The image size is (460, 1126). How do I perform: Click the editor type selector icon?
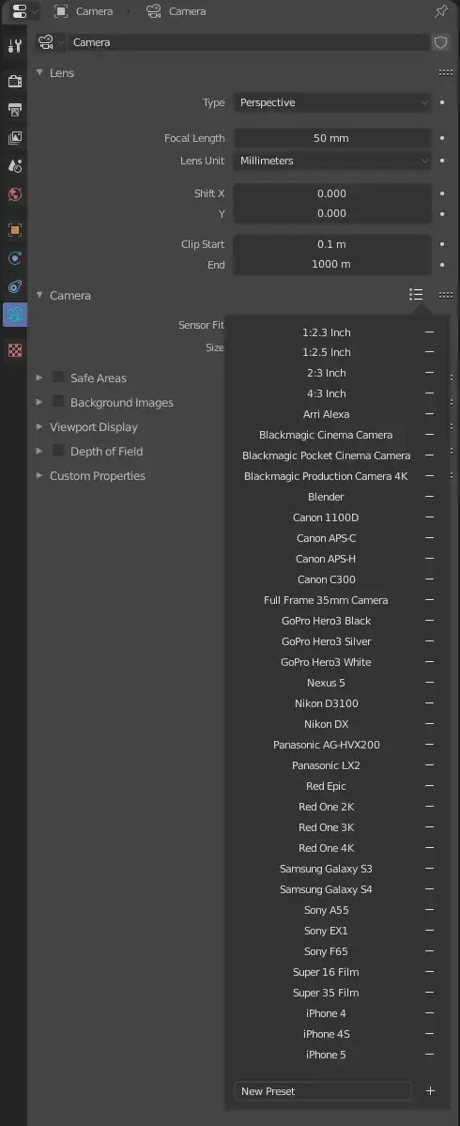pos(24,11)
